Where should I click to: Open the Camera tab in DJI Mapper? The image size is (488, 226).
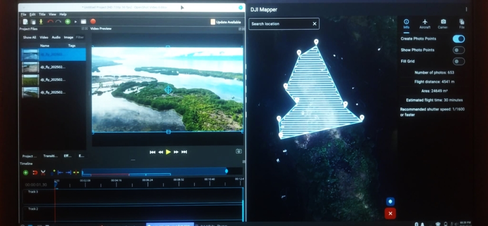point(443,24)
